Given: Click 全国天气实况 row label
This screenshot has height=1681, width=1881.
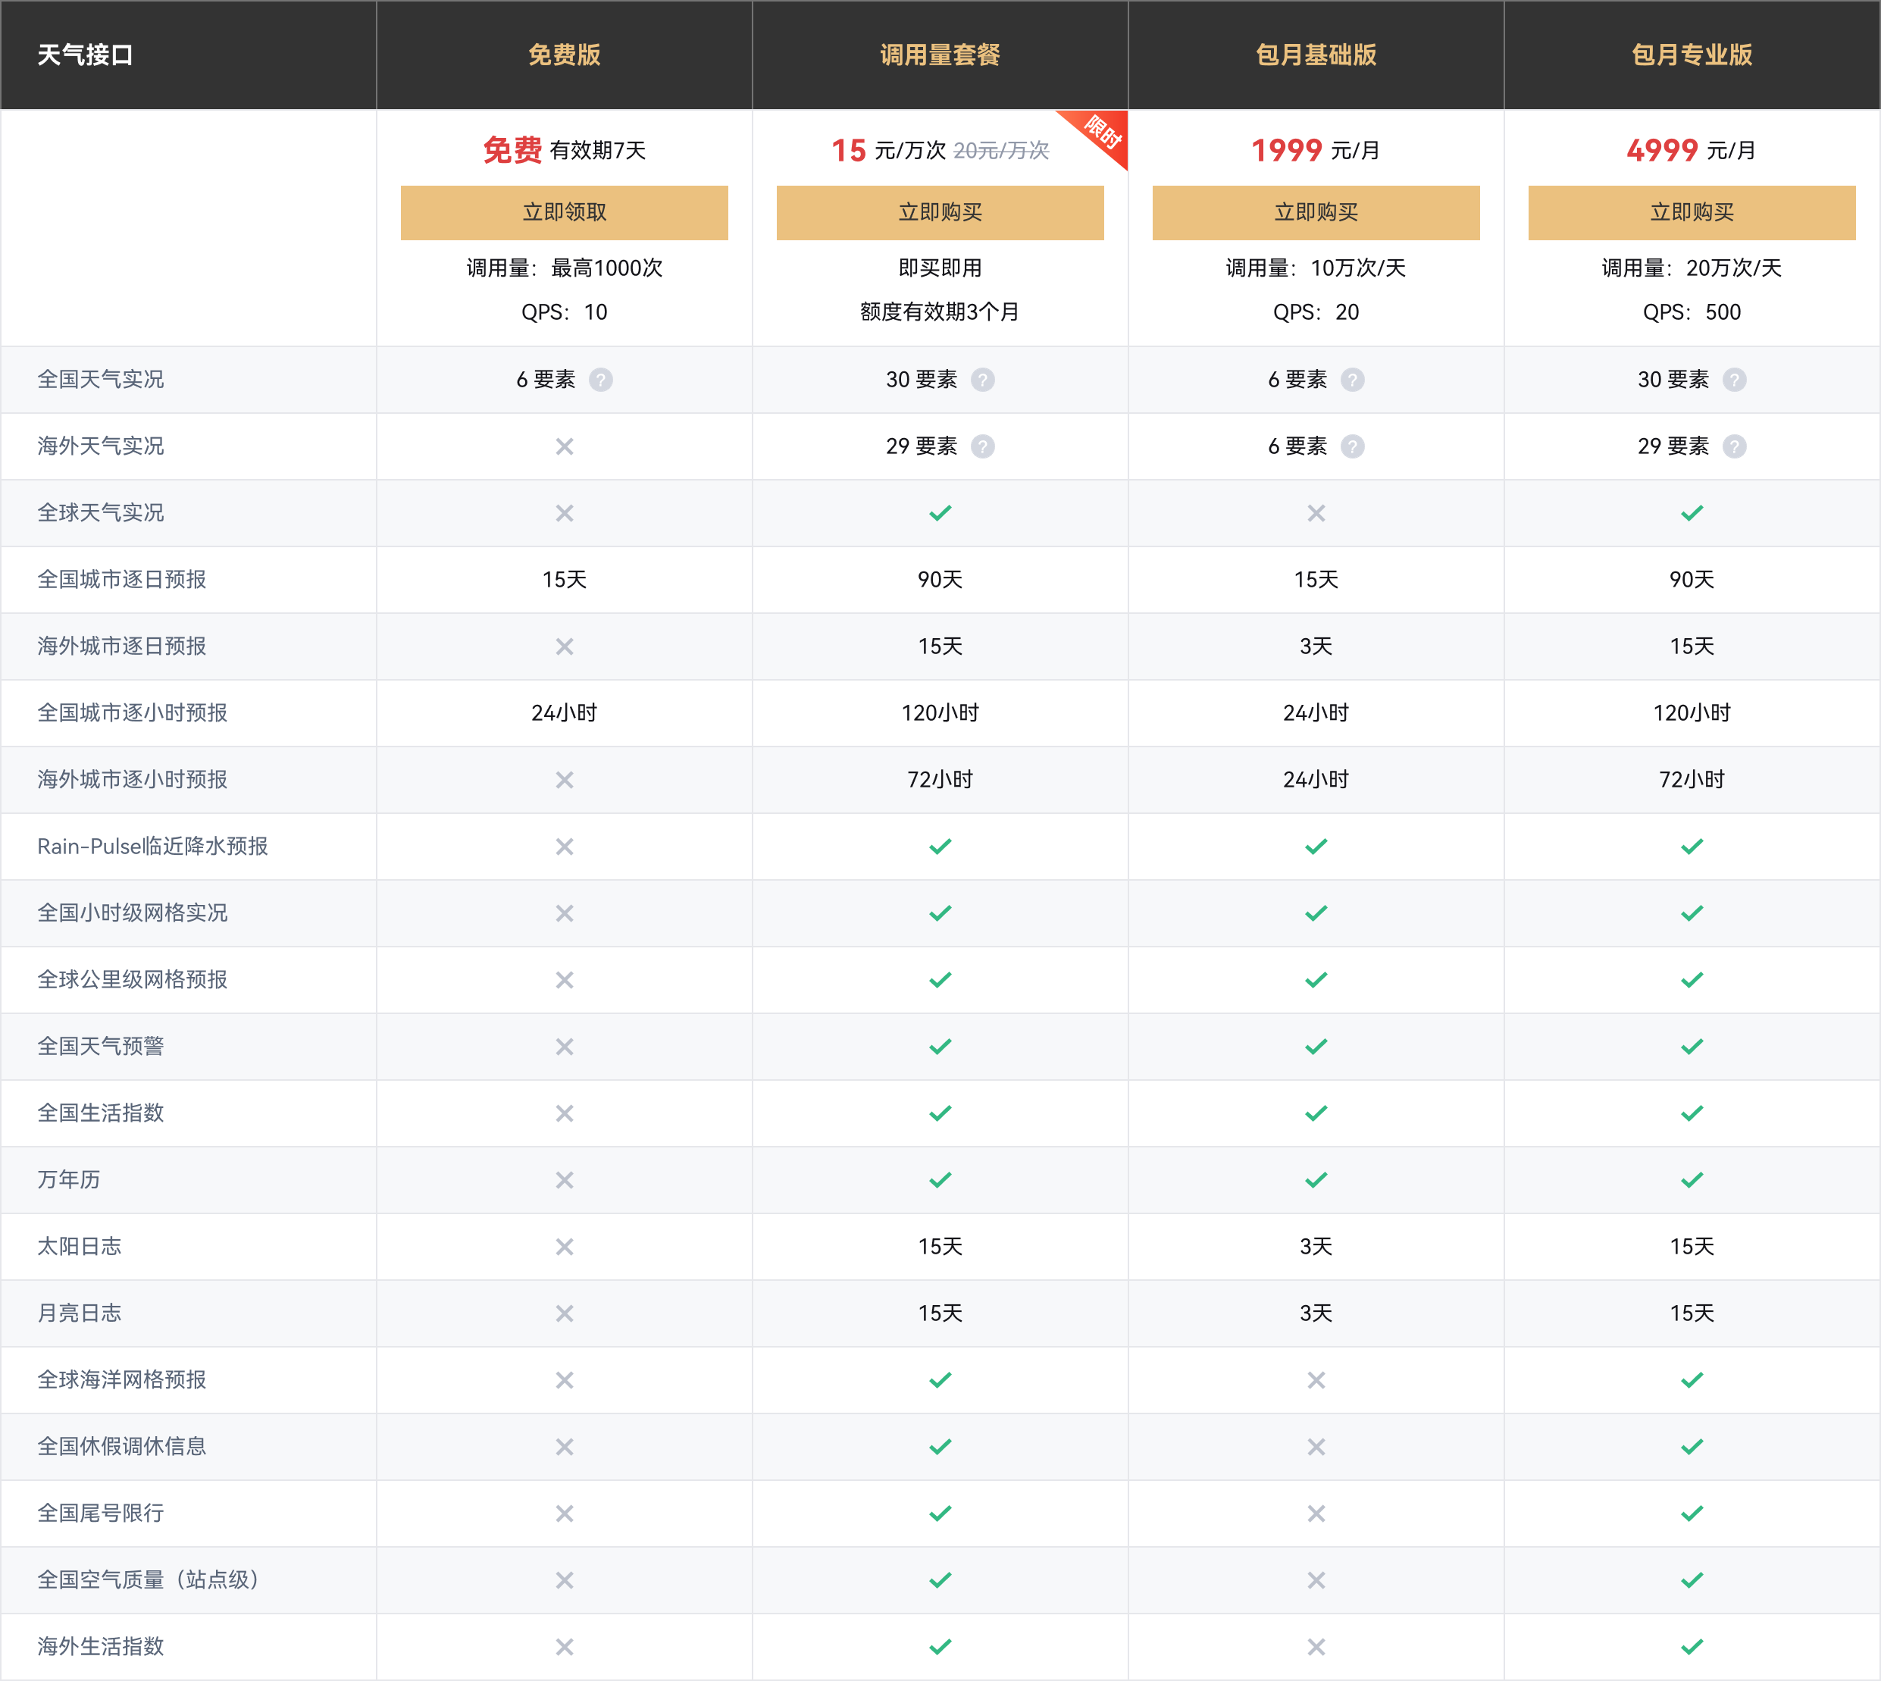Looking at the screenshot, I should click(101, 380).
